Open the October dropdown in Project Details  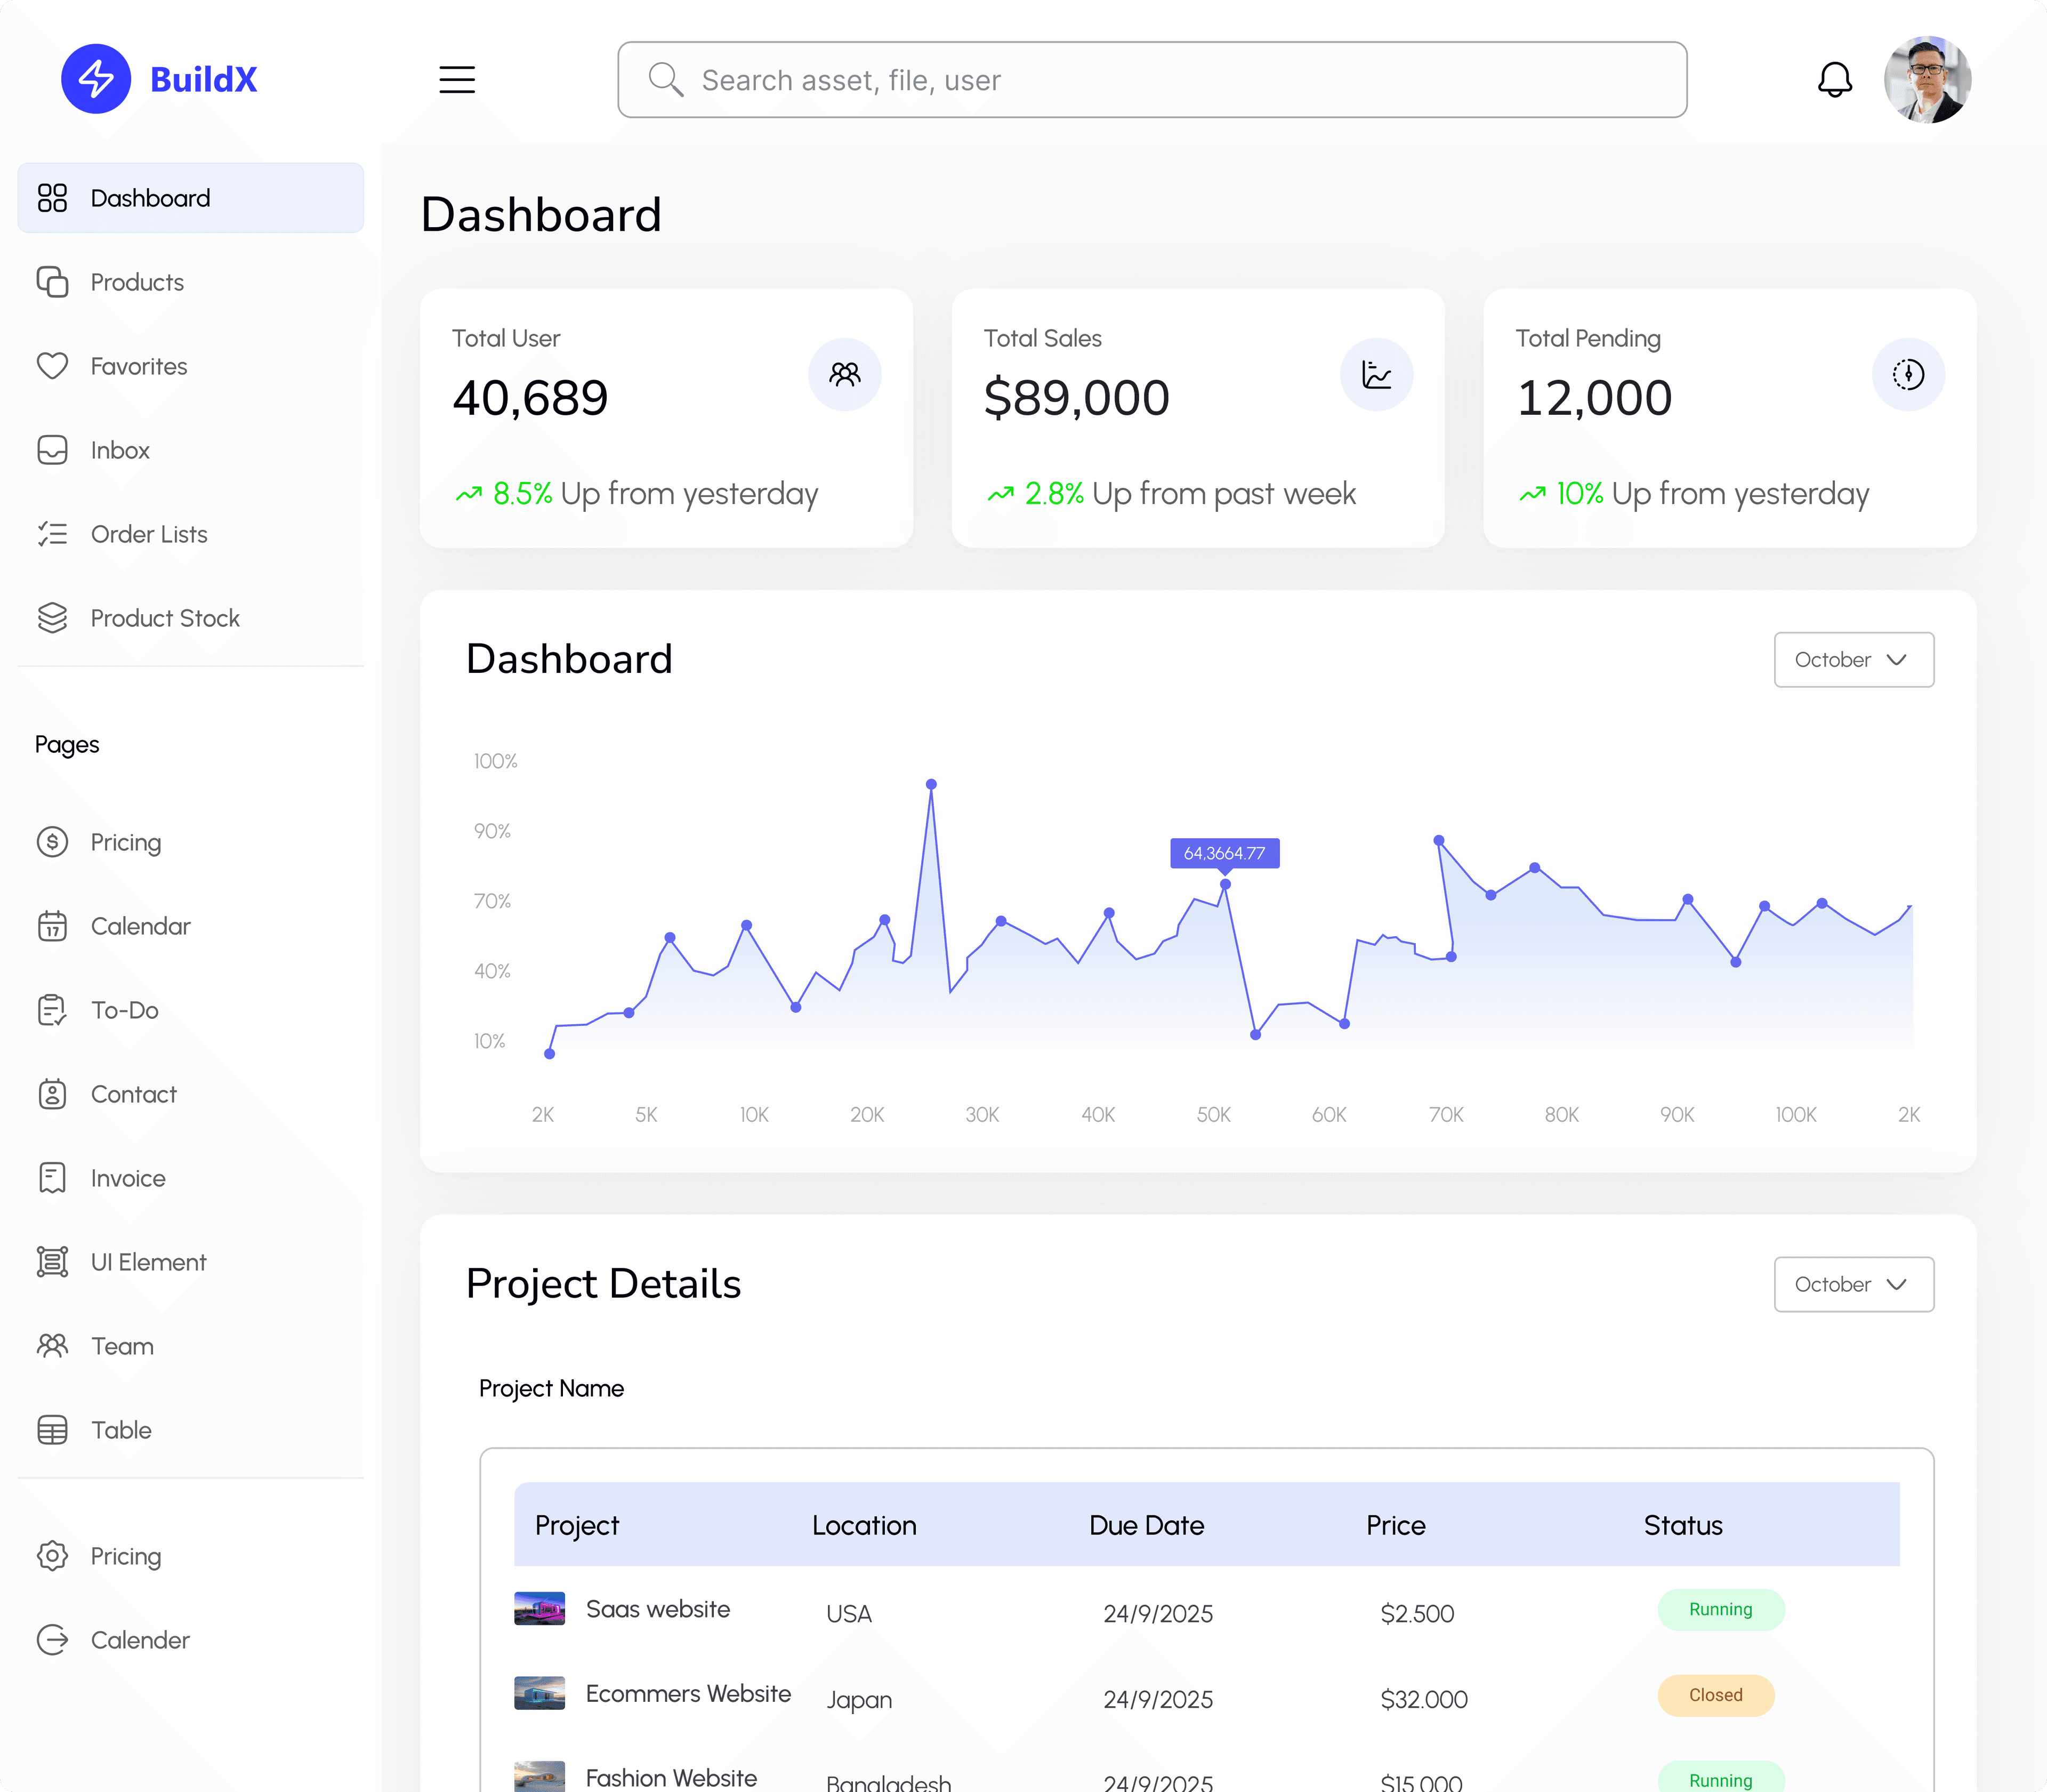(x=1853, y=1284)
